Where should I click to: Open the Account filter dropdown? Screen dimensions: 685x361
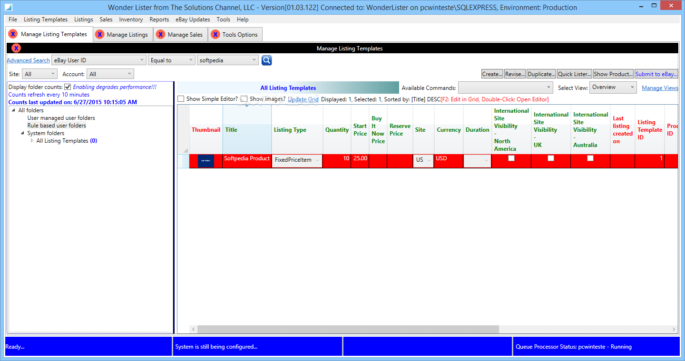pyautogui.click(x=110, y=74)
